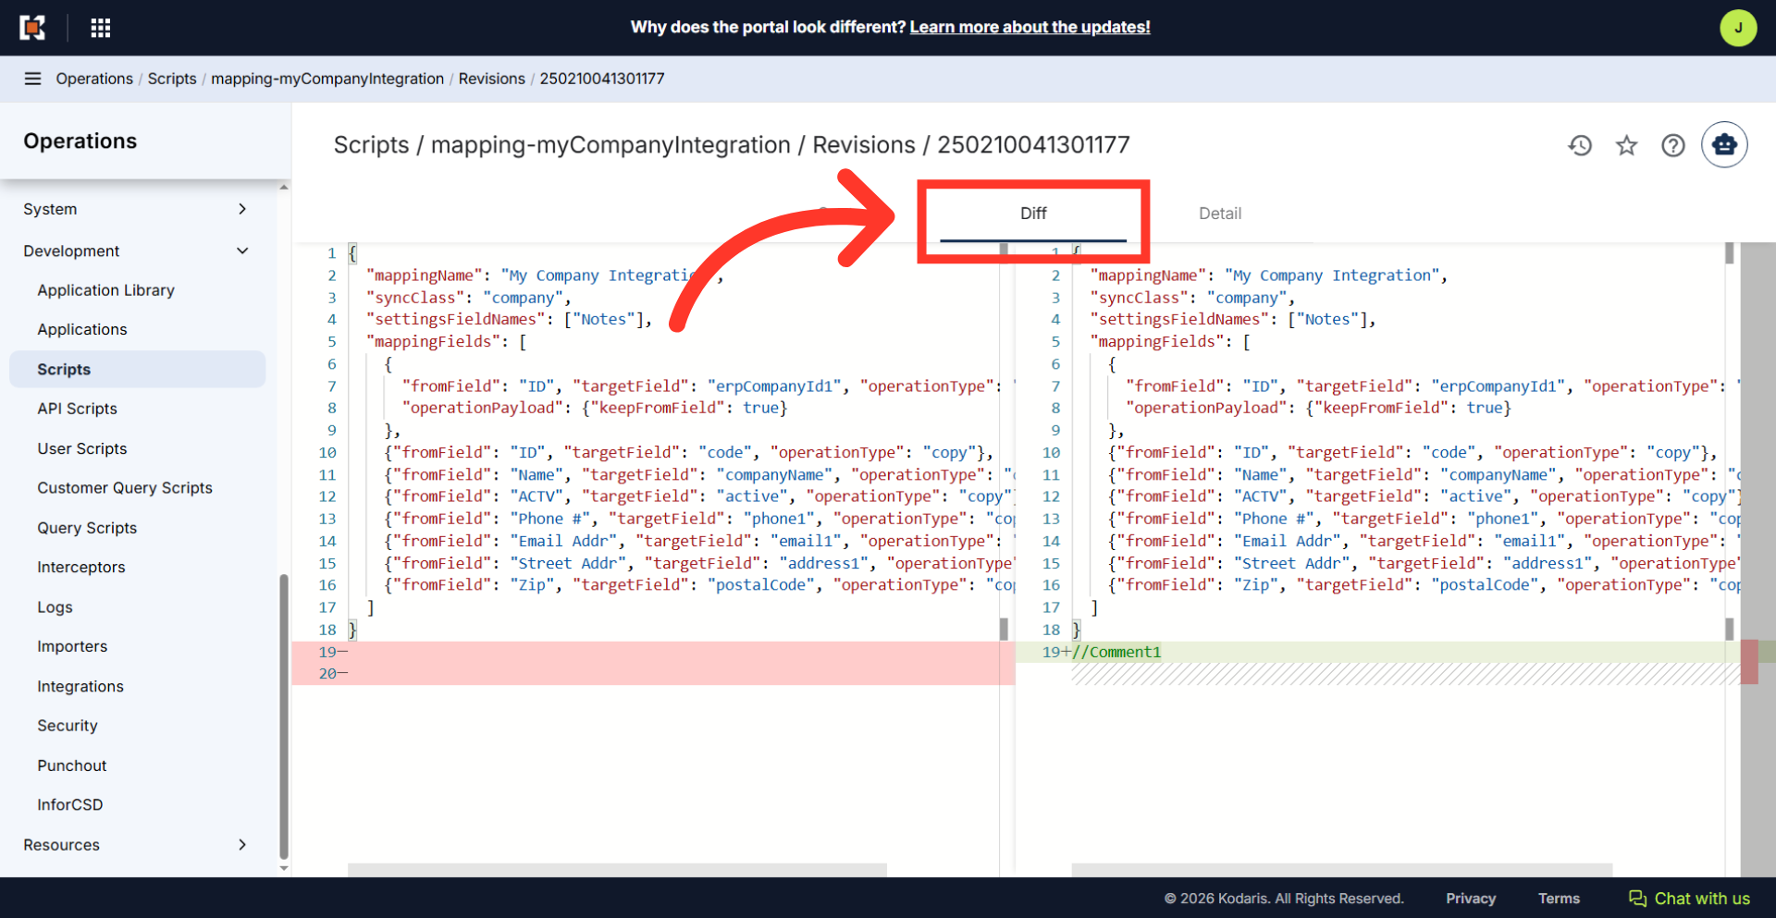This screenshot has height=918, width=1776.
Task: Click the chat bubble icon in footer
Action: click(1637, 899)
